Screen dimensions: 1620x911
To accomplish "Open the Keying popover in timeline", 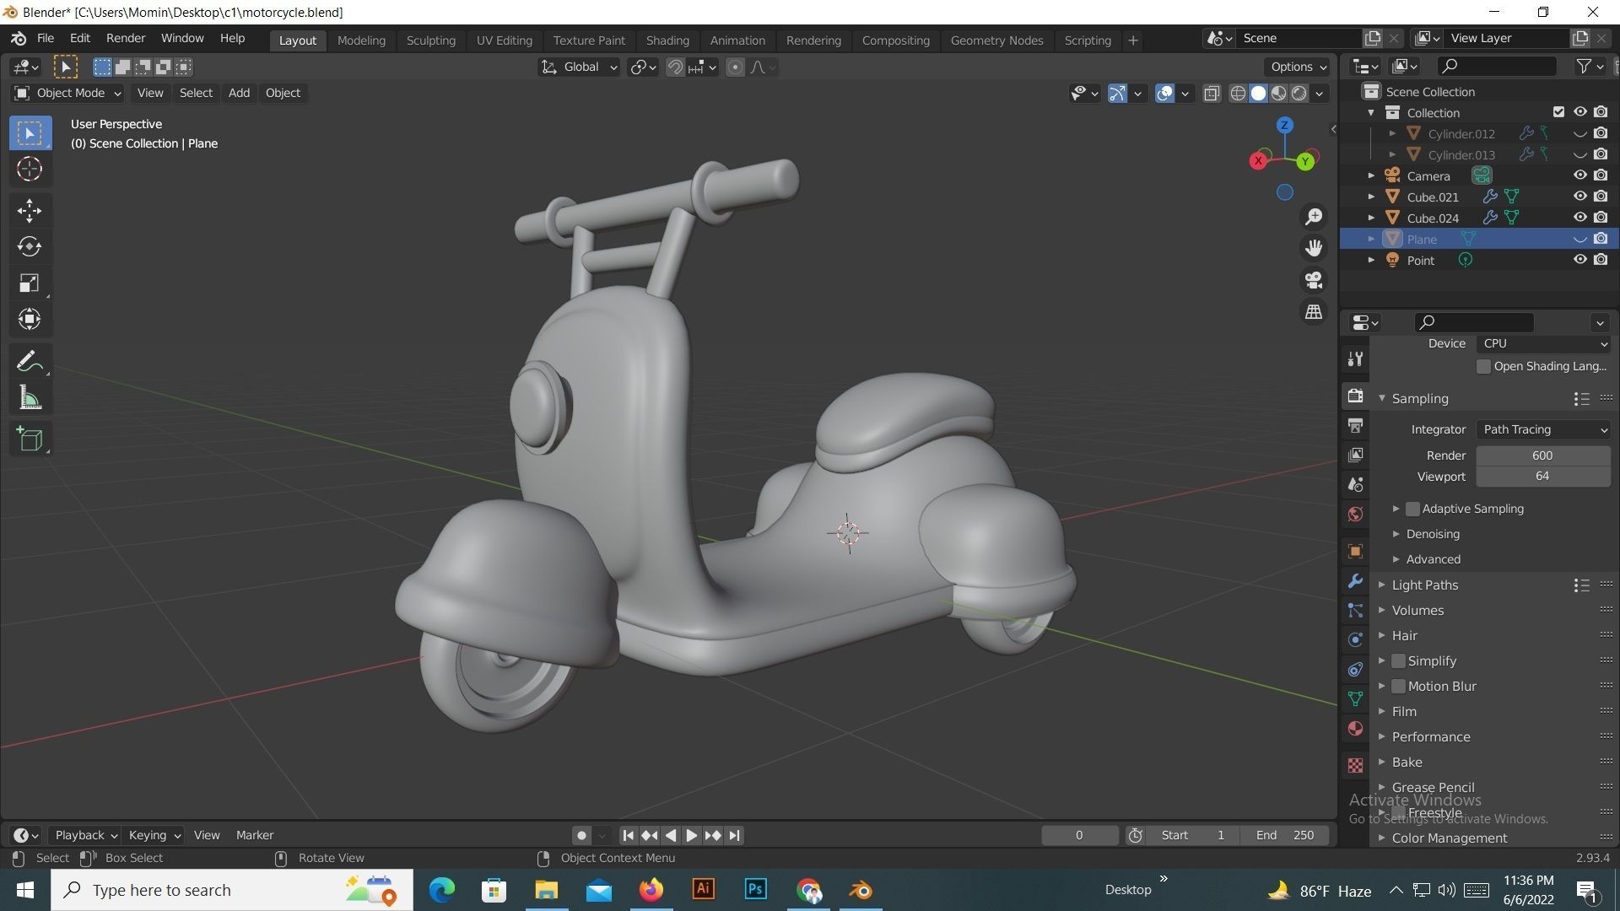I will (154, 836).
